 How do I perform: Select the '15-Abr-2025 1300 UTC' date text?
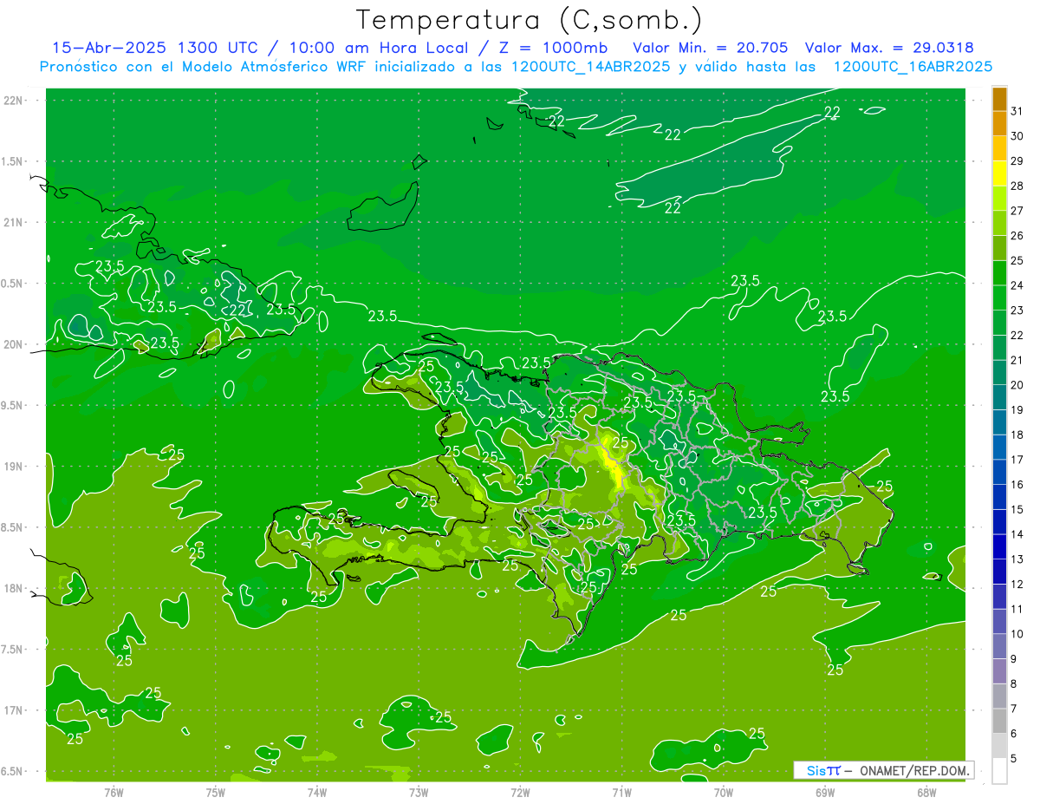[x=162, y=47]
